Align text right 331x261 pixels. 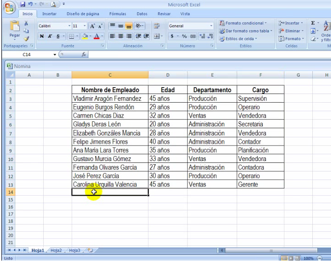(128, 36)
